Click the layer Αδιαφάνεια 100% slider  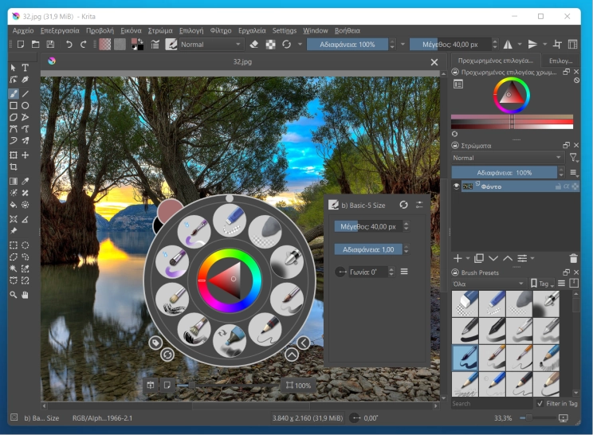point(504,173)
